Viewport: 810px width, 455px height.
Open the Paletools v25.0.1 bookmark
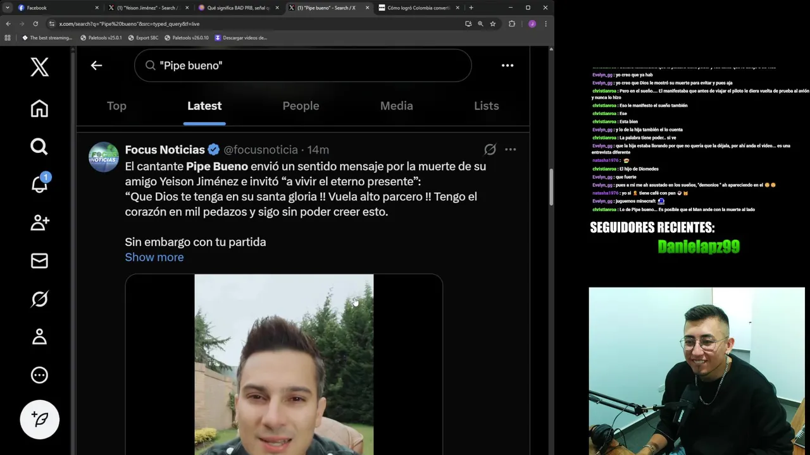[x=101, y=38]
